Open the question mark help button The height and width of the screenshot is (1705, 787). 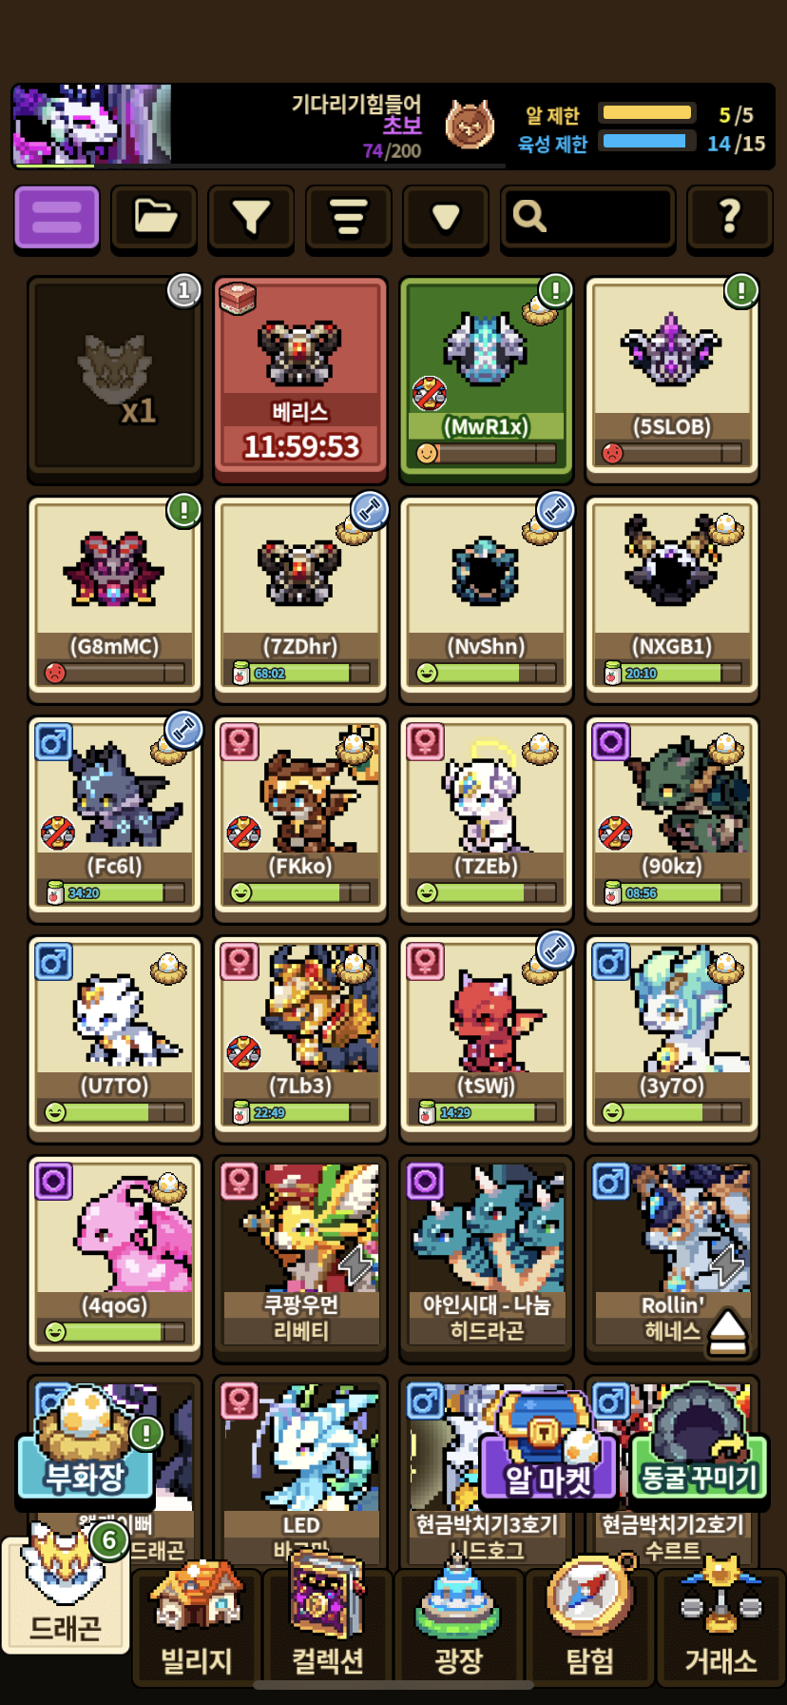point(729,218)
